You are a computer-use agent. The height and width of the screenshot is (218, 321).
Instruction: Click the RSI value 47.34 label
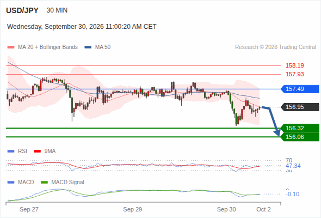tap(293, 166)
